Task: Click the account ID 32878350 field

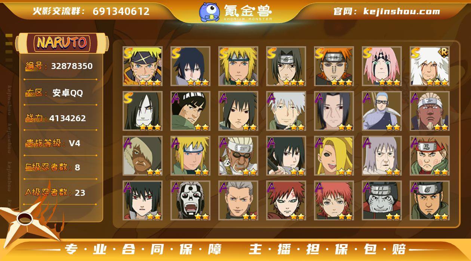Action: point(72,66)
